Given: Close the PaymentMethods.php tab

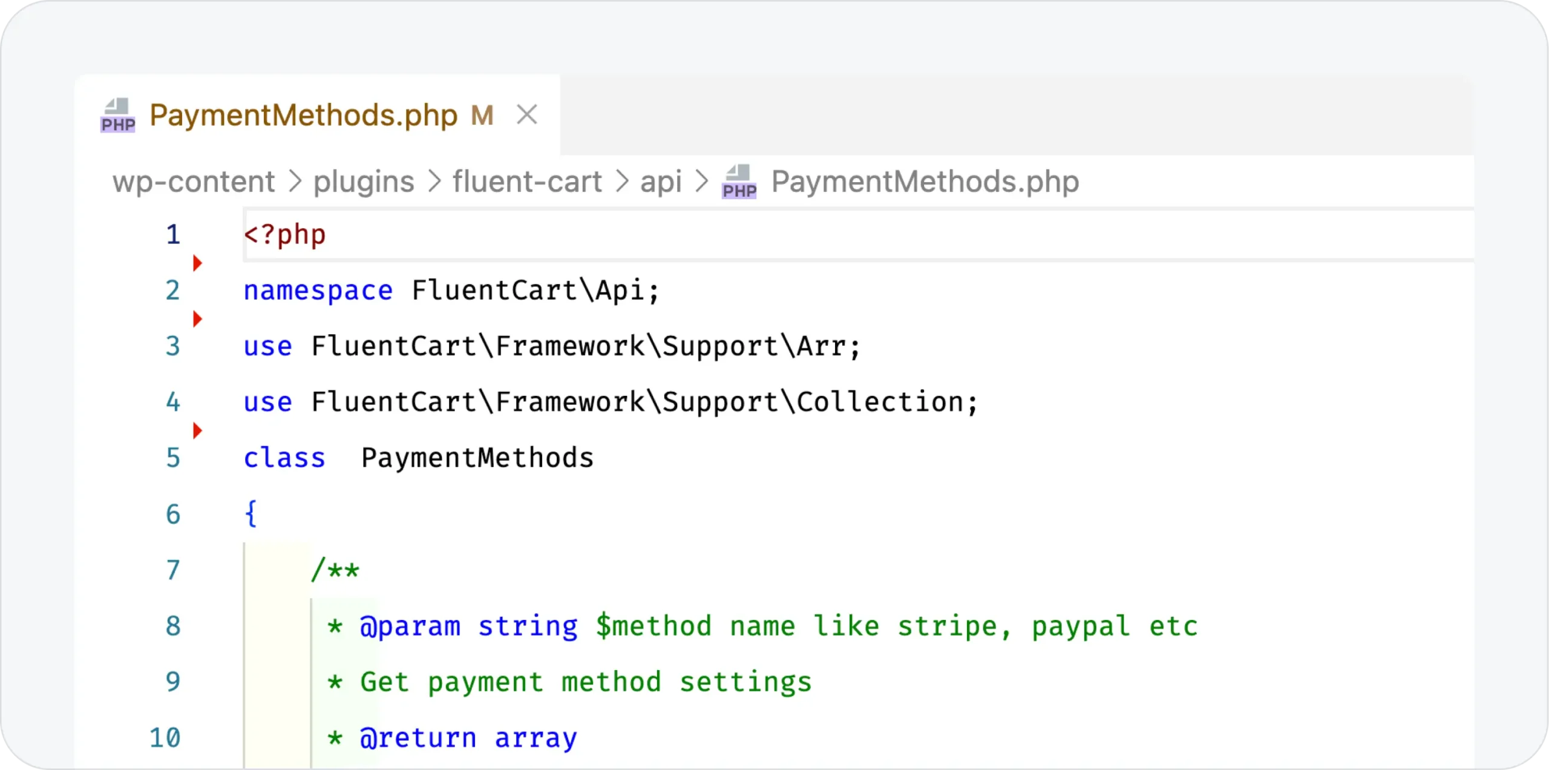Looking at the screenshot, I should pos(526,114).
